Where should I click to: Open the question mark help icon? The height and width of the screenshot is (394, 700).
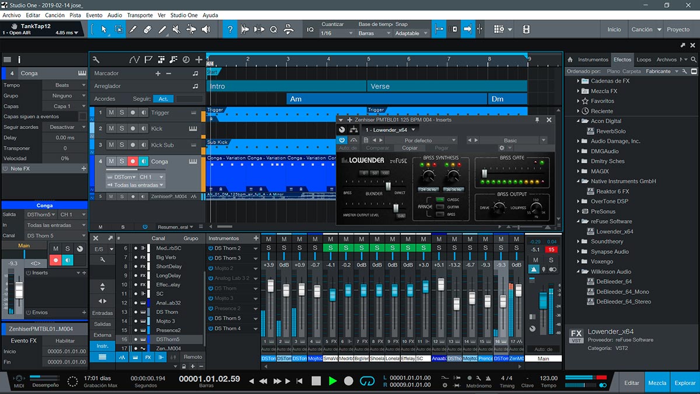pos(230,29)
